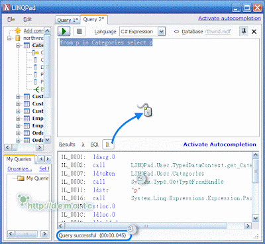Expand the first Emp table node
The height and width of the screenshot is (244, 265).
pyautogui.click(x=18, y=119)
